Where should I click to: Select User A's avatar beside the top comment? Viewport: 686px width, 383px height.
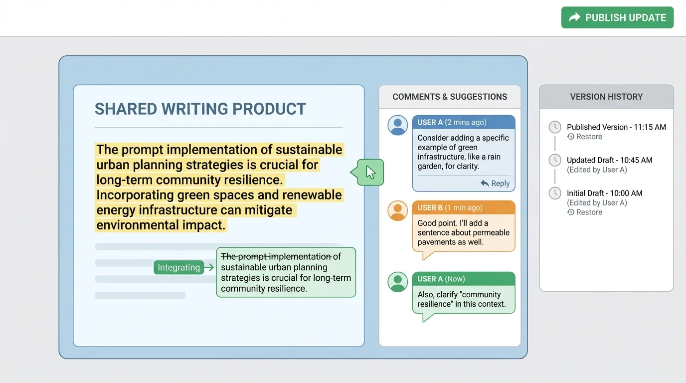tap(397, 125)
